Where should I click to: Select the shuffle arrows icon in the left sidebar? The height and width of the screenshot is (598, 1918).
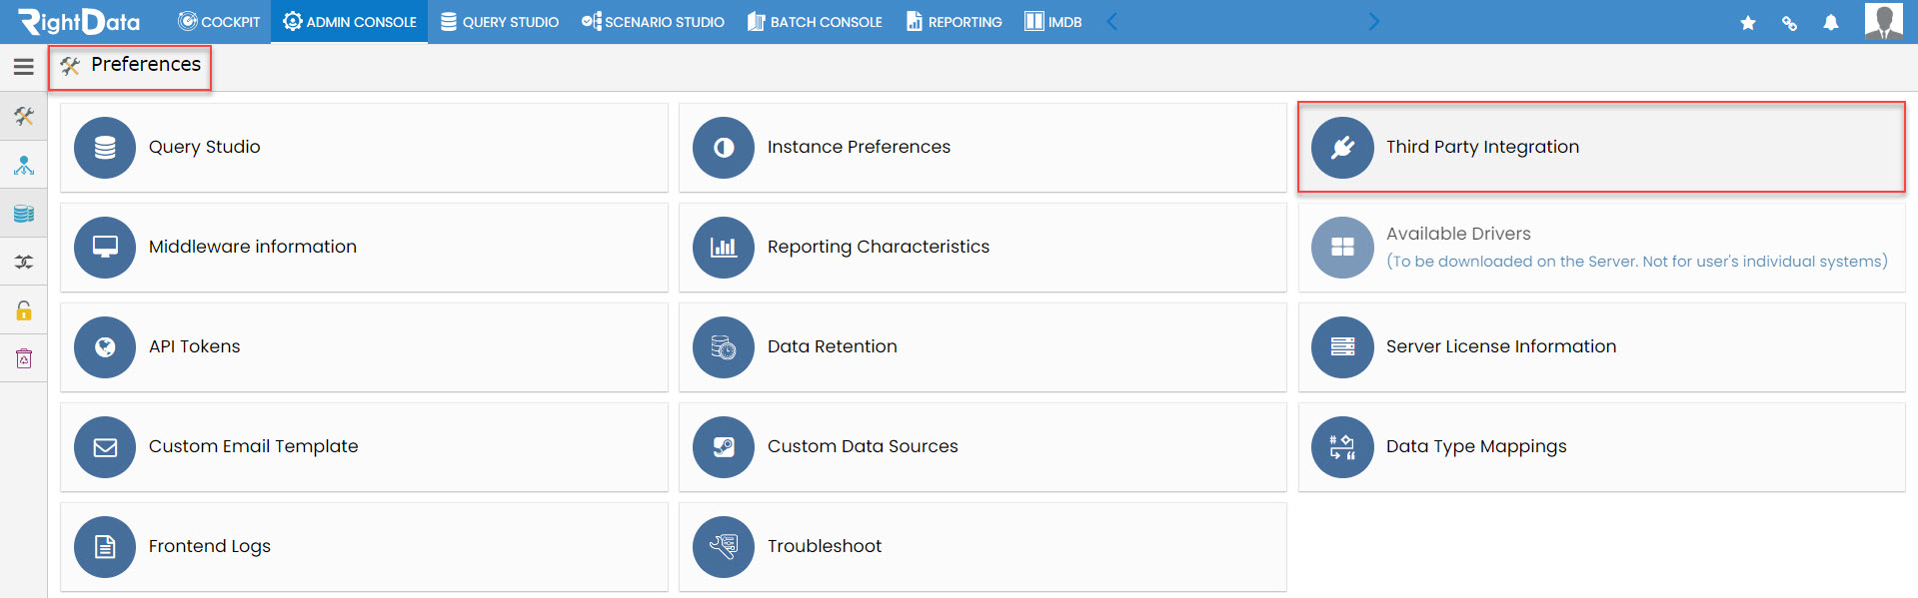24,262
